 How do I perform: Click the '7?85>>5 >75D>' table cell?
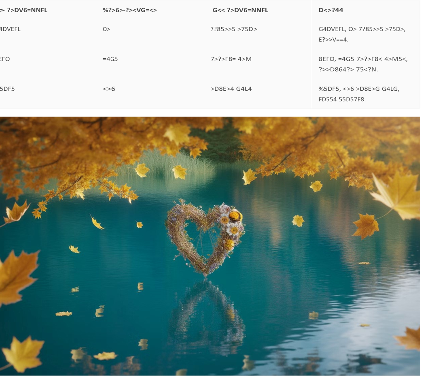tap(234, 29)
